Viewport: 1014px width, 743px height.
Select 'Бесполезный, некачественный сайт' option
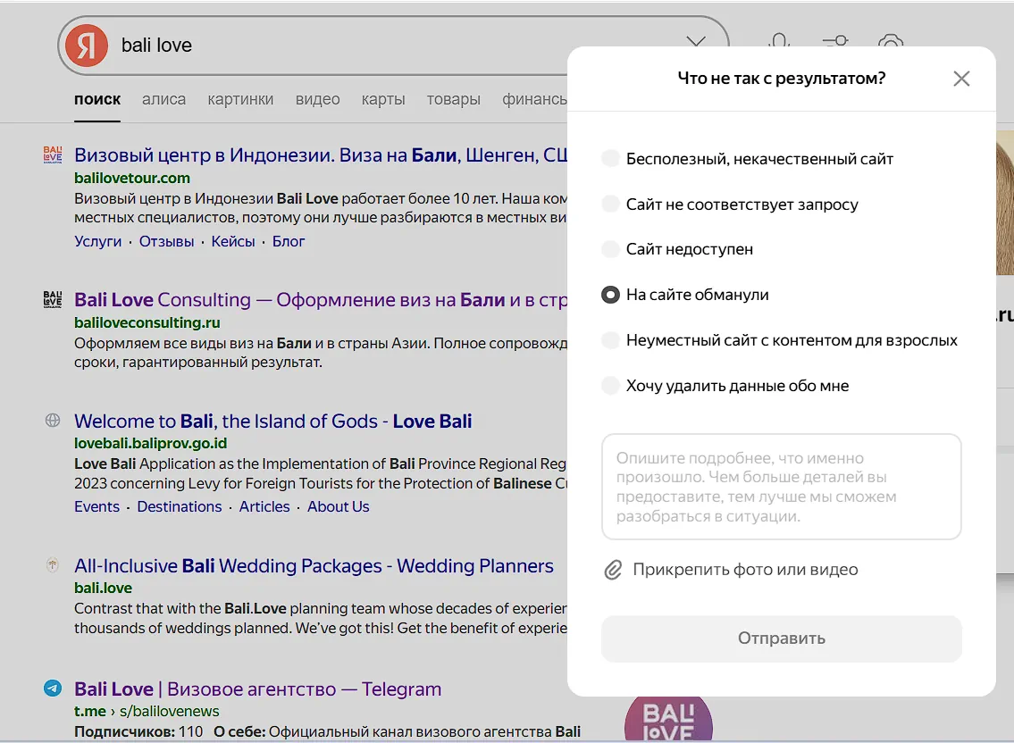[x=747, y=158]
